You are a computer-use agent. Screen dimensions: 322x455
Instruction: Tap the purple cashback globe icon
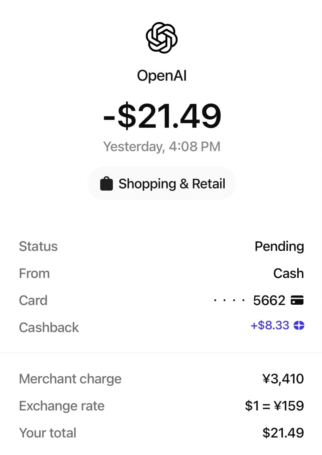299,325
